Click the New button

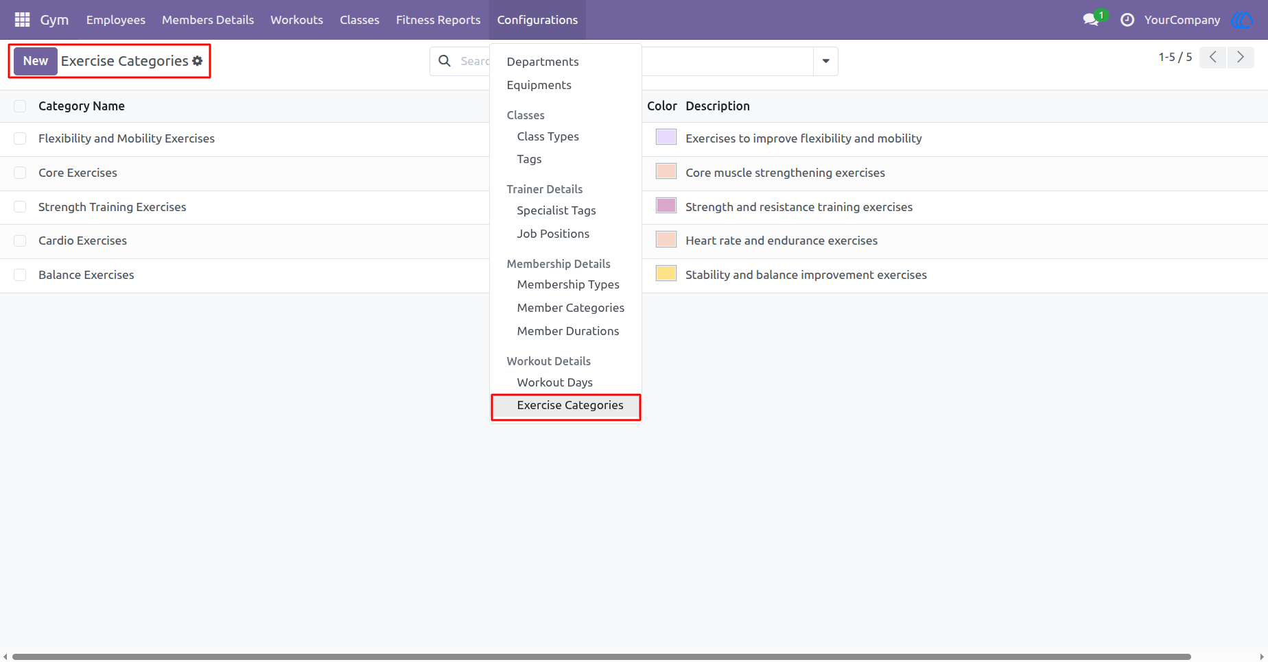(36, 61)
